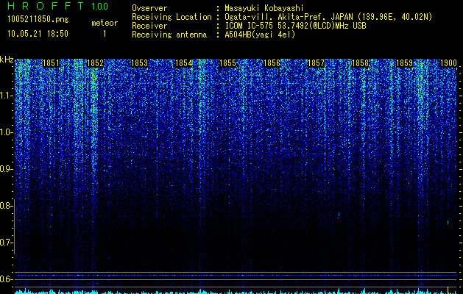This screenshot has width=463, height=294.
Task: Click the Receiving antenna label
Action: tap(169, 35)
